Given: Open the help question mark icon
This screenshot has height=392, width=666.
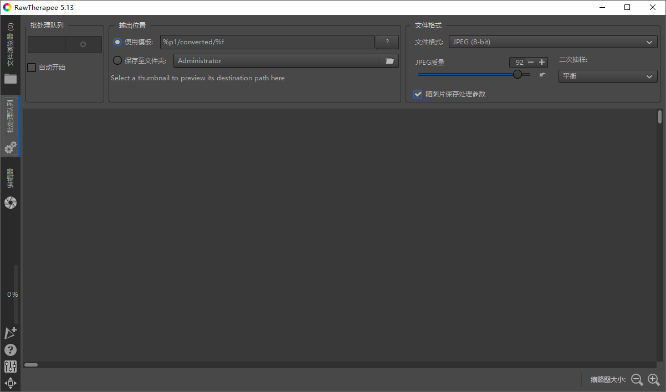Looking at the screenshot, I should [11, 350].
